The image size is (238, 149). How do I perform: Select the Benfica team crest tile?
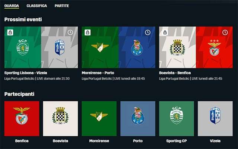tap(22, 118)
